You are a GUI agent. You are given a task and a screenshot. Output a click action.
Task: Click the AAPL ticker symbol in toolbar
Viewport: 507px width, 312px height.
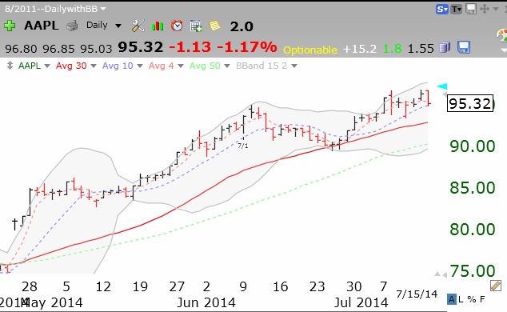point(42,26)
